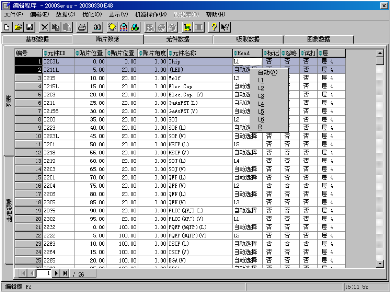390x292 pixels.
Task: Click the question mark Help icon
Action: point(214,28)
